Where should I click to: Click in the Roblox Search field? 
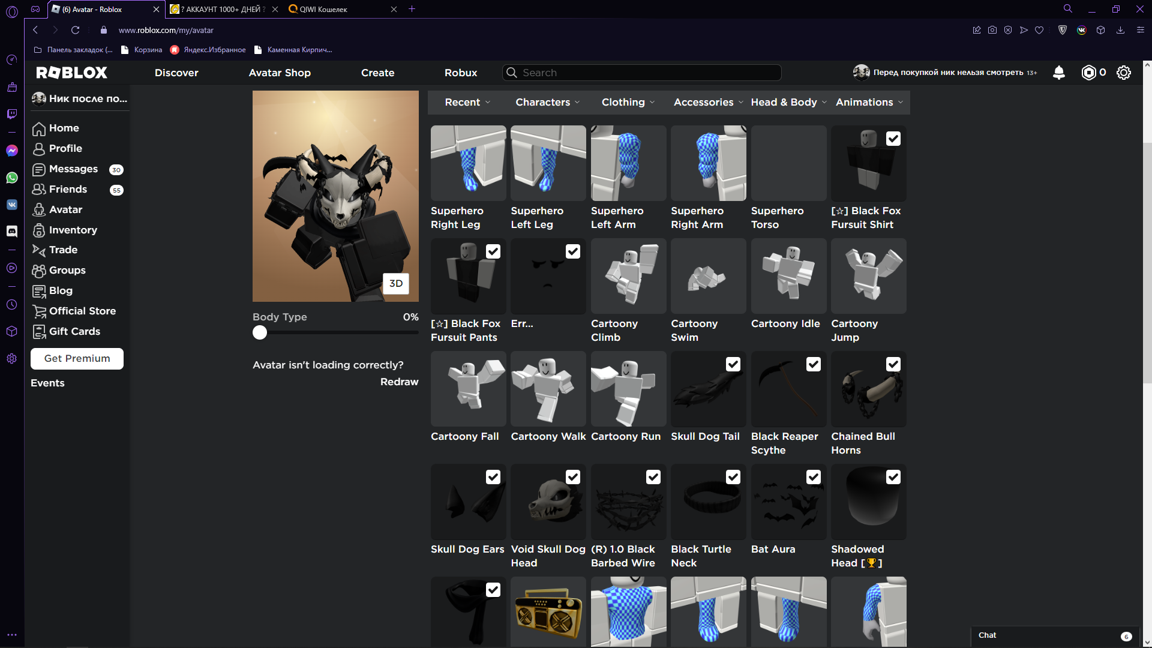(642, 73)
